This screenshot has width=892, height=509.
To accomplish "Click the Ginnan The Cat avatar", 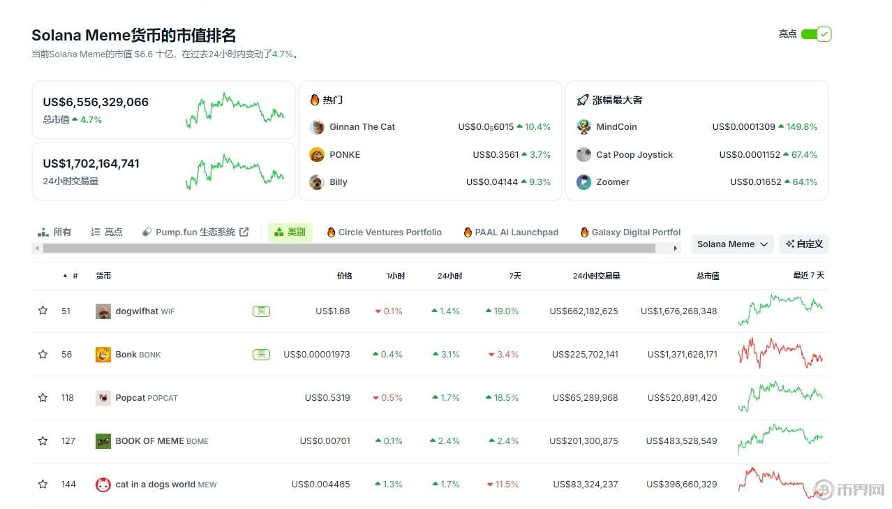I will coord(317,127).
